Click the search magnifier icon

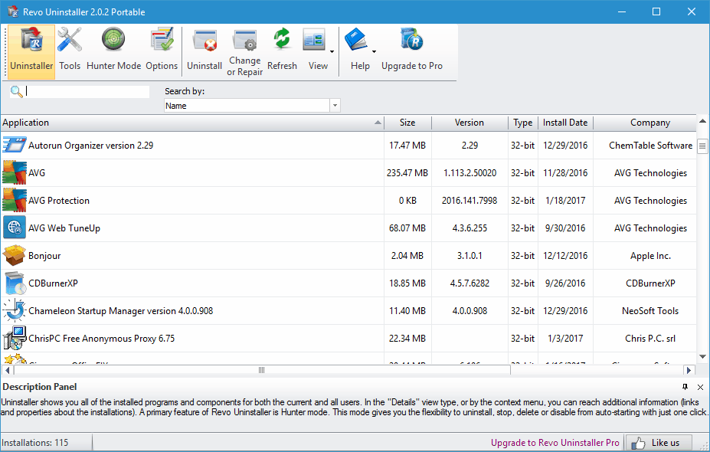point(16,91)
